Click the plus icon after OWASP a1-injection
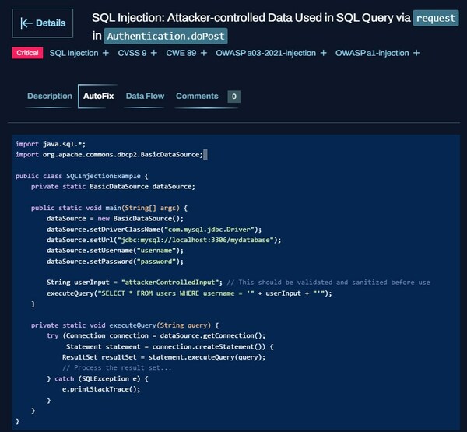The width and height of the screenshot is (467, 432). pyautogui.click(x=416, y=53)
